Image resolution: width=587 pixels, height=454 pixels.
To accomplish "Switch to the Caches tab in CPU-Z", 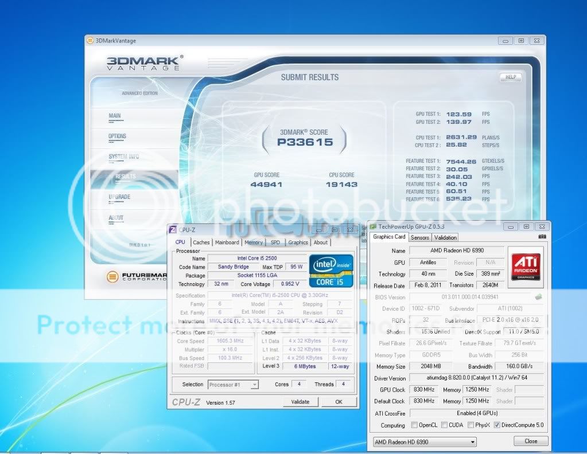I will click(x=201, y=242).
